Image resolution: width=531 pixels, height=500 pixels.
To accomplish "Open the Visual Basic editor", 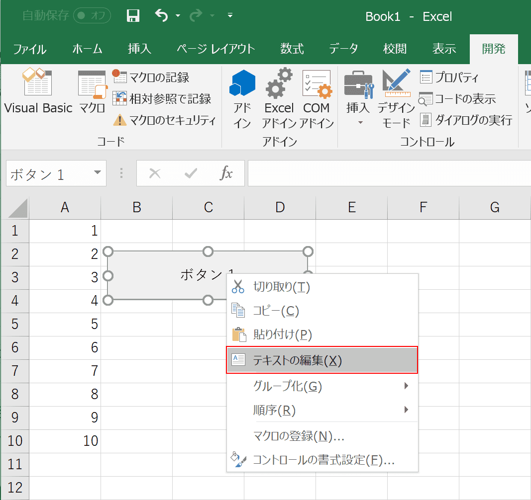I will click(x=38, y=90).
